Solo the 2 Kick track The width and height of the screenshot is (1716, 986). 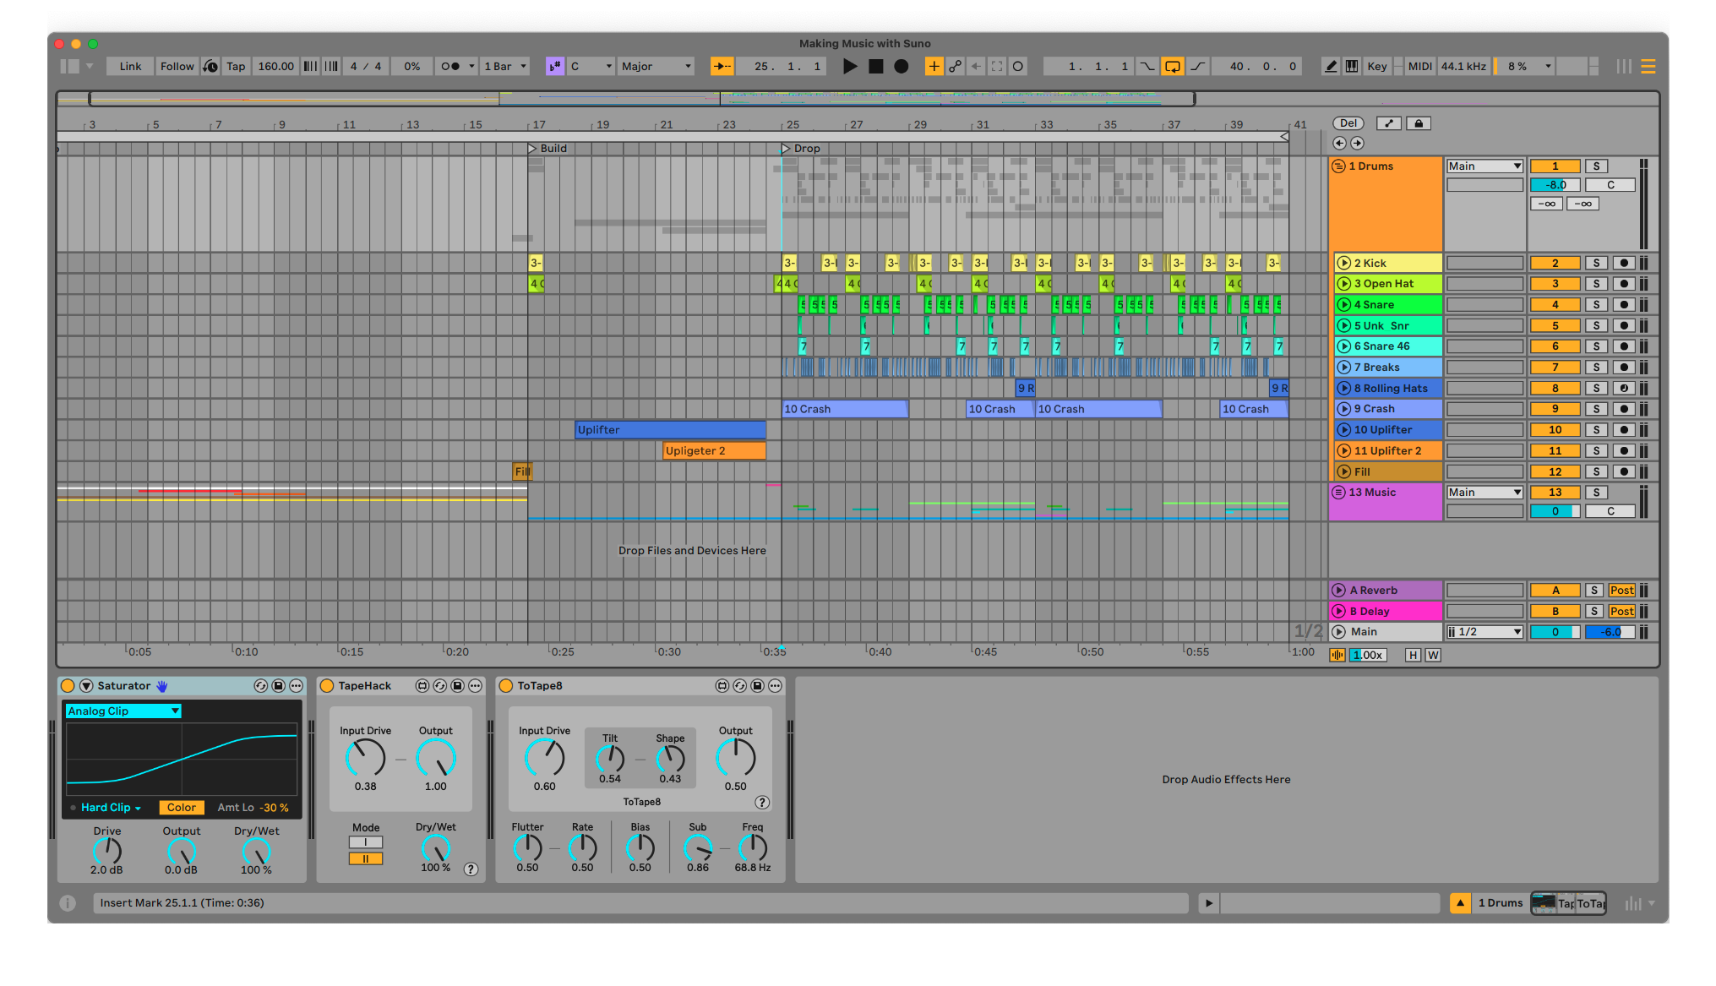(x=1596, y=263)
